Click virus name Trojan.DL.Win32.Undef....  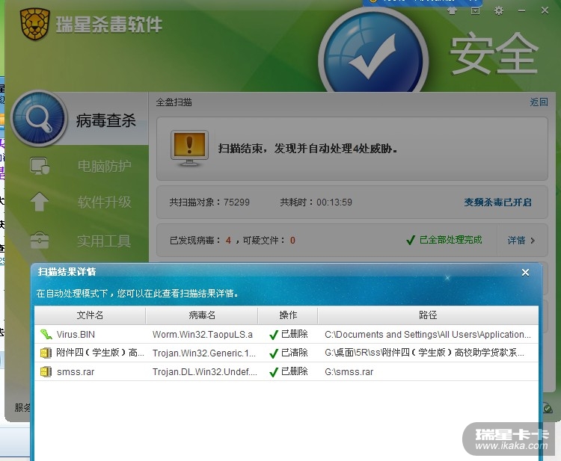pos(205,371)
